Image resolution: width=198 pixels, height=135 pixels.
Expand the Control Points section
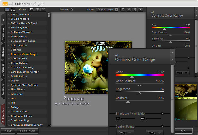point(162,127)
